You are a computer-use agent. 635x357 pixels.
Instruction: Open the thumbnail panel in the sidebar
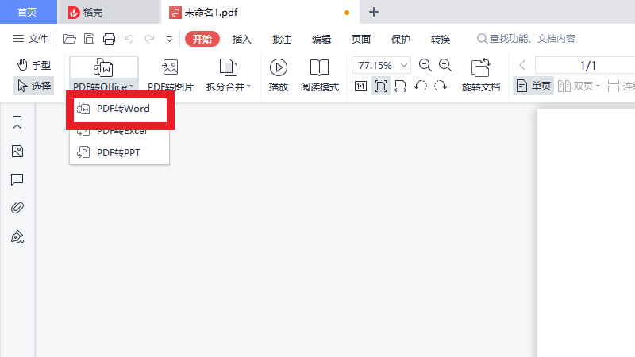pos(17,151)
